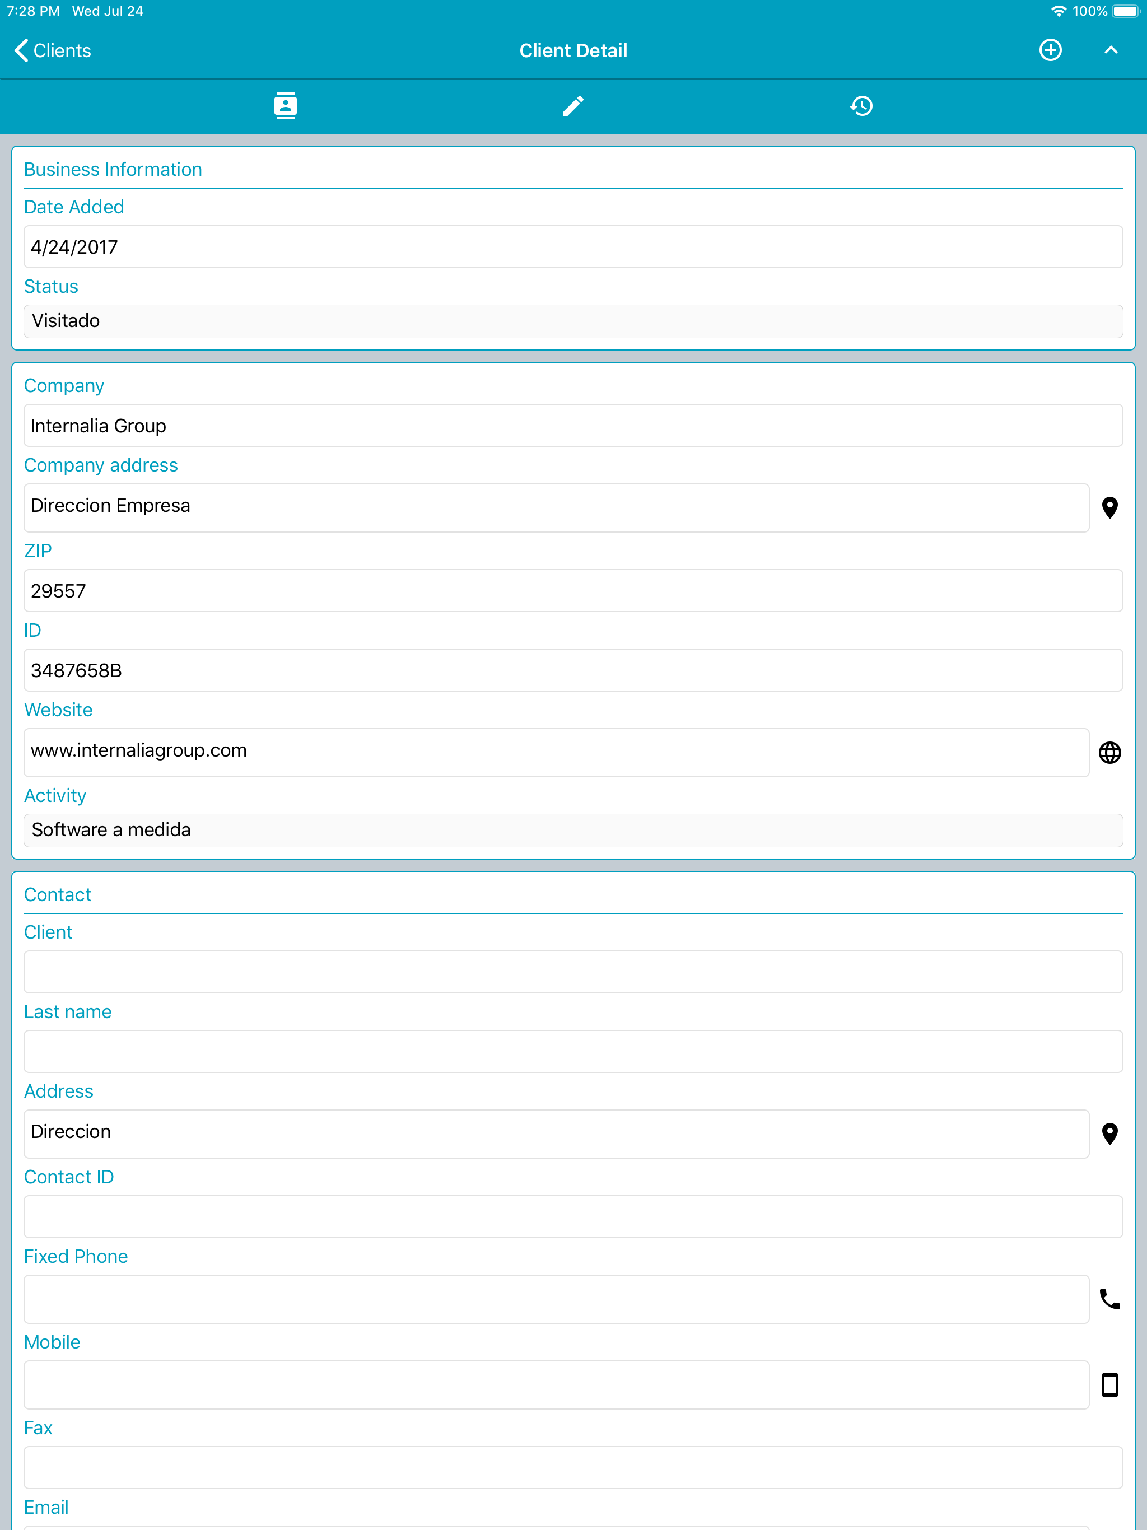Viewport: 1147px width, 1530px height.
Task: Switch to the pencil edit tab
Action: pos(573,106)
